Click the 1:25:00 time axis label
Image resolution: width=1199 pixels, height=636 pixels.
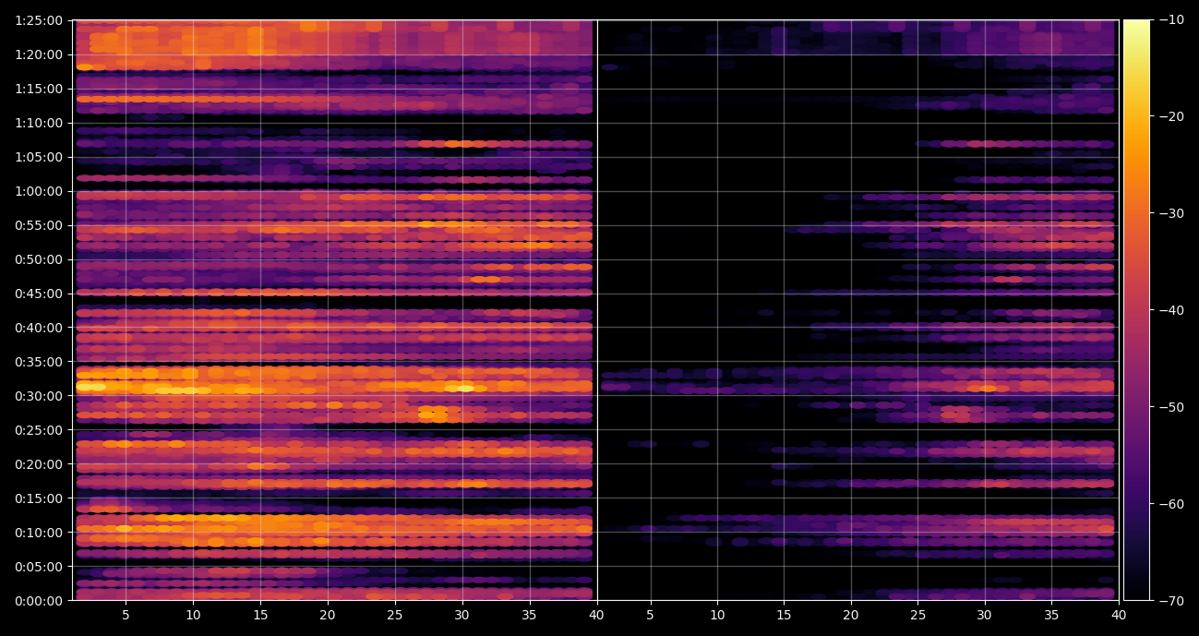pos(39,20)
